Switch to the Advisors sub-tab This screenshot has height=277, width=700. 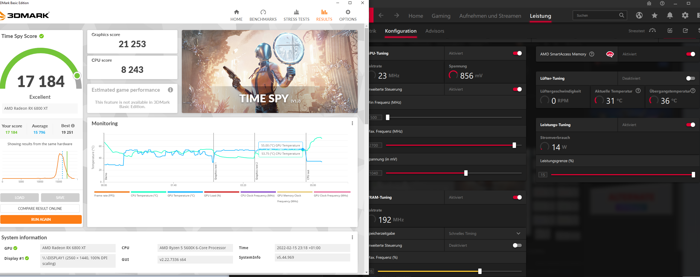click(434, 31)
